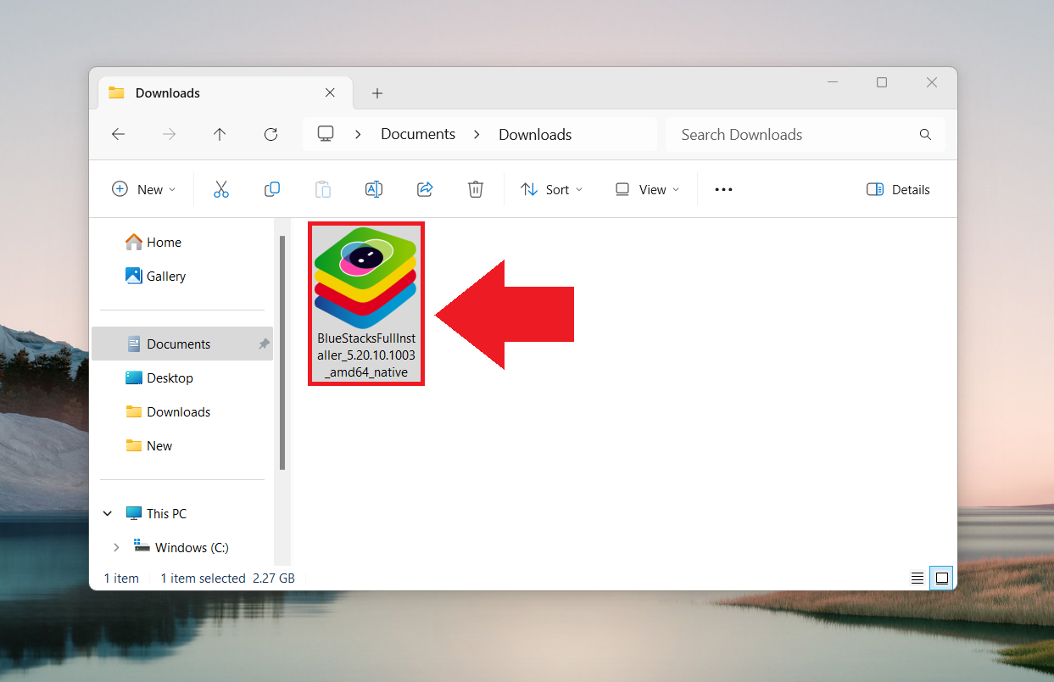The height and width of the screenshot is (682, 1054).
Task: Switch to large icons view icon
Action: tap(941, 579)
